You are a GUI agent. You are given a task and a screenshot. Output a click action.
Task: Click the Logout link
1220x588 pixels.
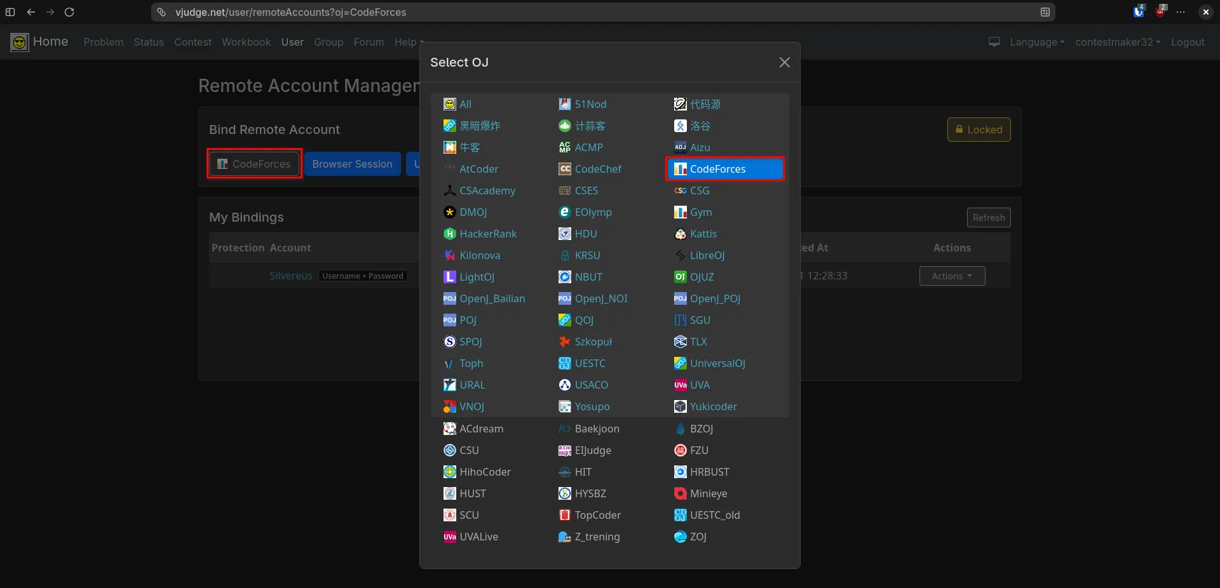click(1188, 42)
